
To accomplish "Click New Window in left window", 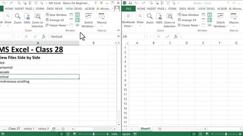I will click(x=56, y=15).
